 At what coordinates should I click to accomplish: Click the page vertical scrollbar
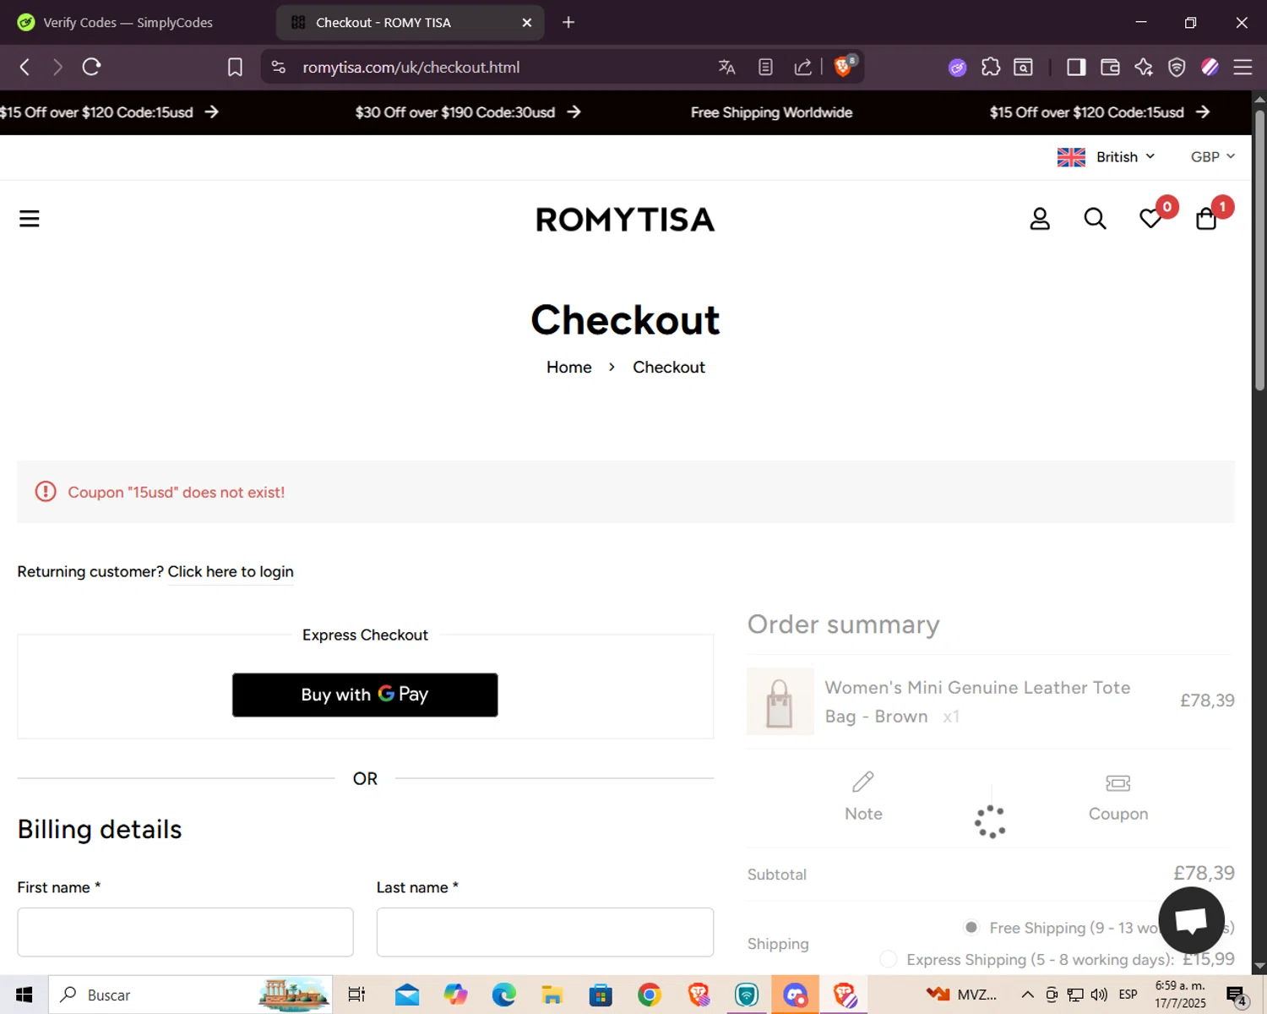(1259, 249)
